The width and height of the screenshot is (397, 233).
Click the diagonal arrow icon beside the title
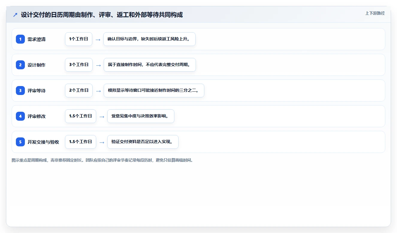click(15, 15)
